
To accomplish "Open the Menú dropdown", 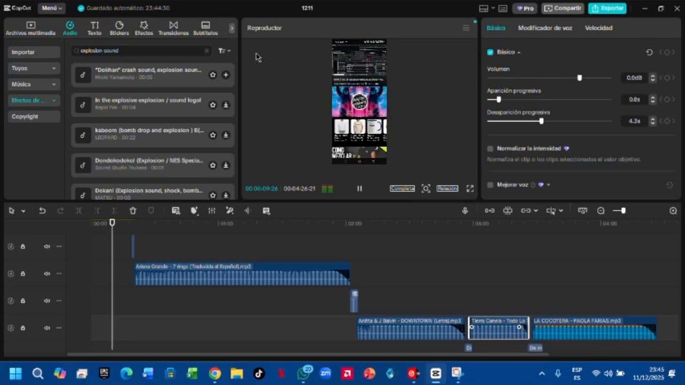I will [x=52, y=8].
